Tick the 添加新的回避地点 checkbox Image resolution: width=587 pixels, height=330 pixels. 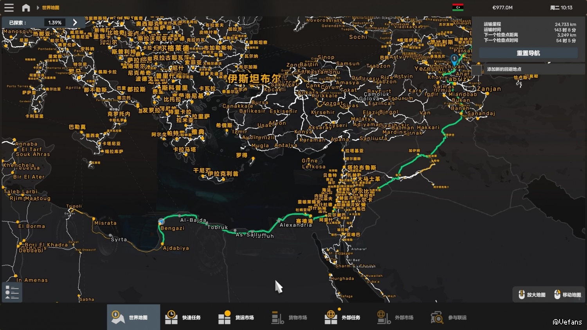click(477, 70)
